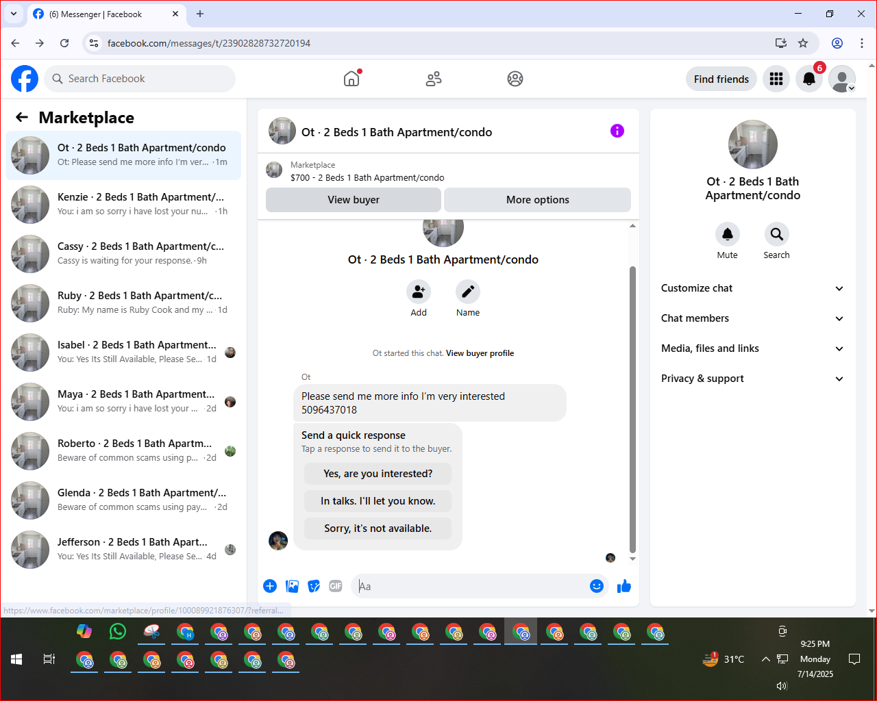Screen dimensions: 877x701
Task: Open Kenzie conversation
Action: point(123,205)
